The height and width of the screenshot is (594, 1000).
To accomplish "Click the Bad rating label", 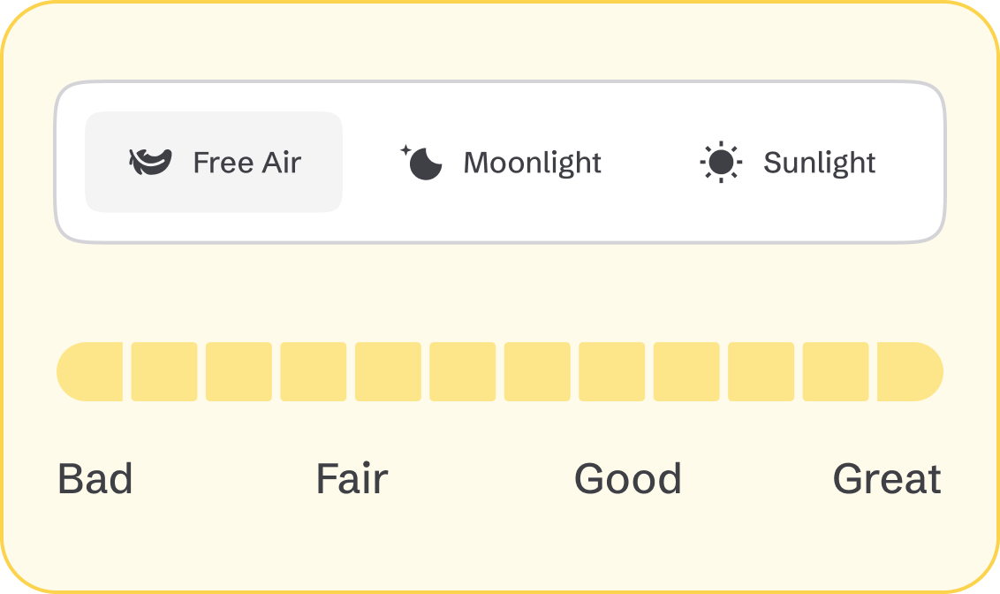I will click(x=95, y=479).
